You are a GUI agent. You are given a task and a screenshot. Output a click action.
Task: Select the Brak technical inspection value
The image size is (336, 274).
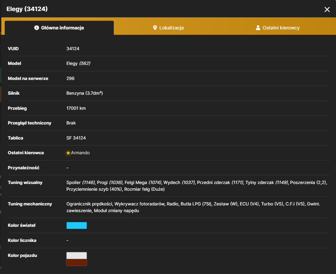[x=71, y=123]
